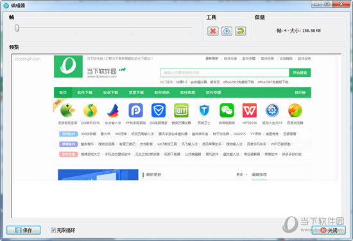
Task: Select the 软件资讯 tab in preview
Action: [x=162, y=92]
